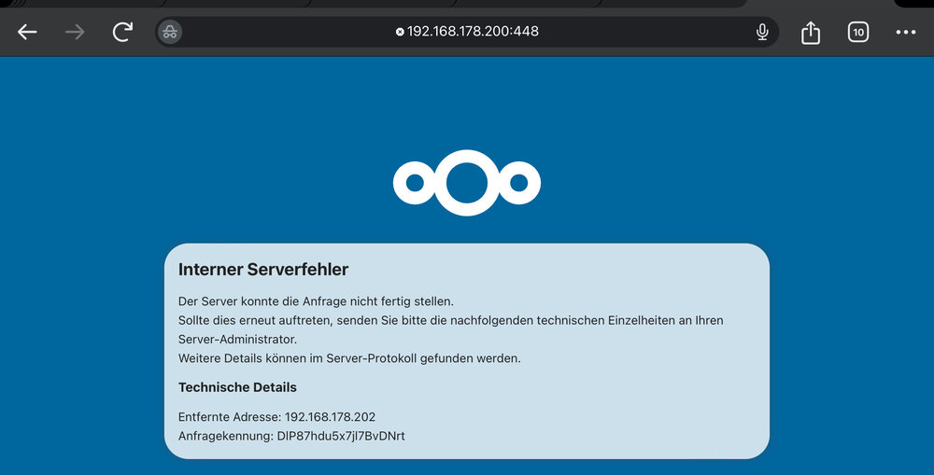Image resolution: width=934 pixels, height=475 pixels.
Task: Show the 10 open tabs
Action: [x=857, y=32]
